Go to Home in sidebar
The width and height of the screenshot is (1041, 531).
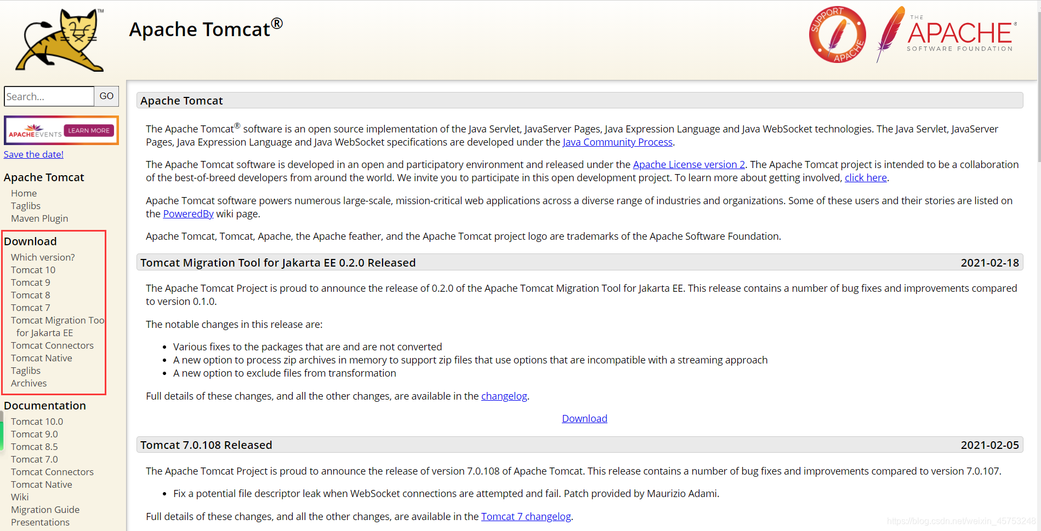tap(24, 193)
